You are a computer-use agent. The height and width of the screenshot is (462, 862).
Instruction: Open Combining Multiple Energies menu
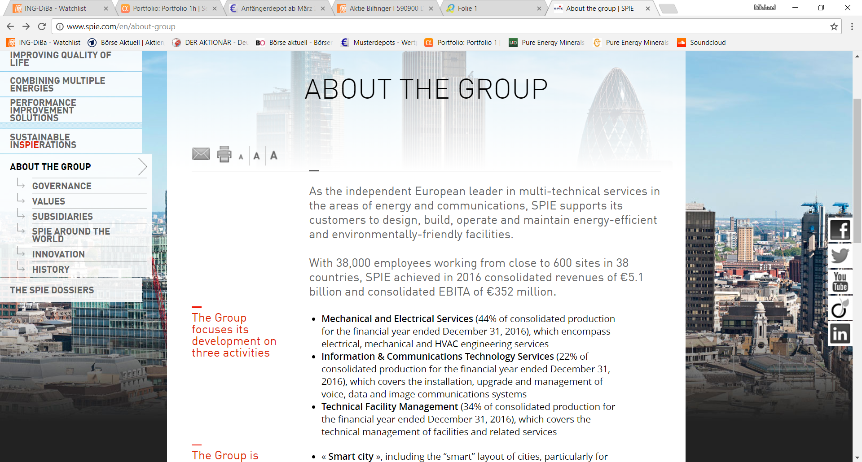[71, 84]
